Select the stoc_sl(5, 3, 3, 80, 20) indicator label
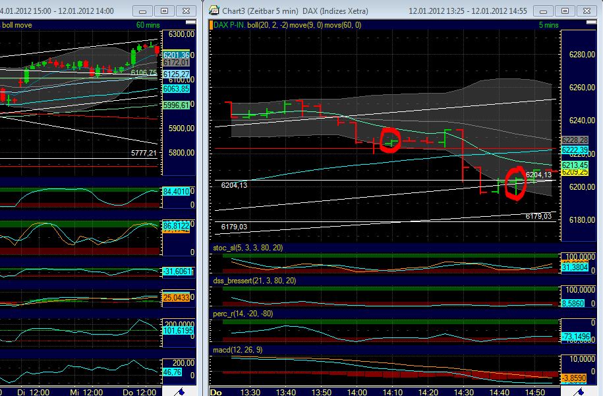Viewport: 603px width, 396px height. 250,249
